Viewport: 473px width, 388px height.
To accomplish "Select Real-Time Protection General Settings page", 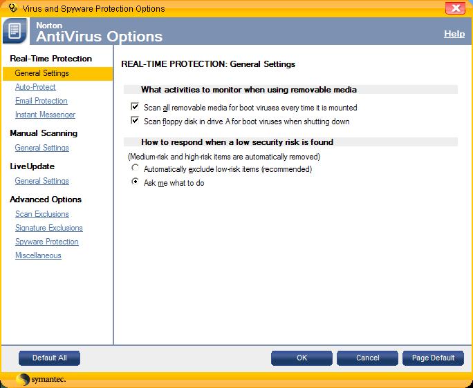I will 57,73.
